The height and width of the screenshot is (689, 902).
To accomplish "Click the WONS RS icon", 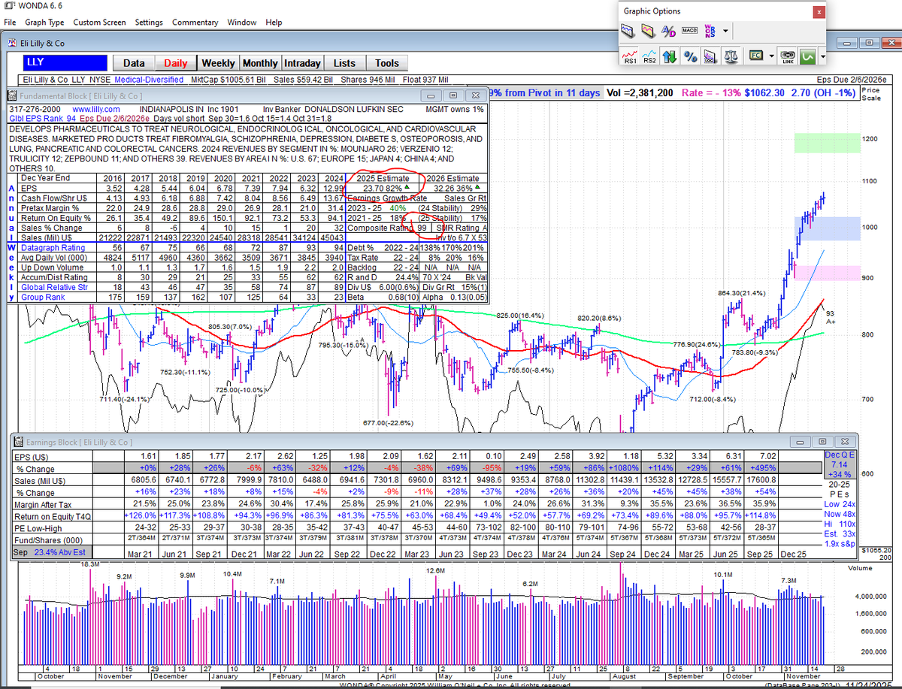I will tap(710, 31).
